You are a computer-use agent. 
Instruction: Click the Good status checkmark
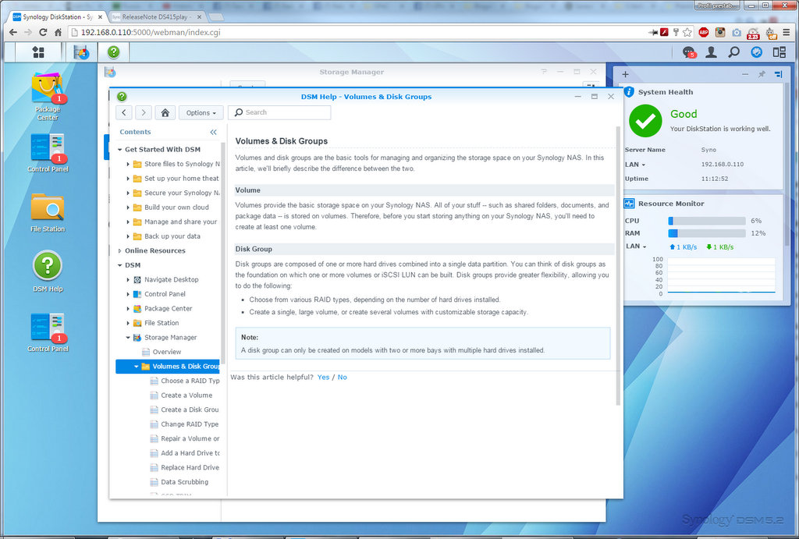(x=645, y=121)
